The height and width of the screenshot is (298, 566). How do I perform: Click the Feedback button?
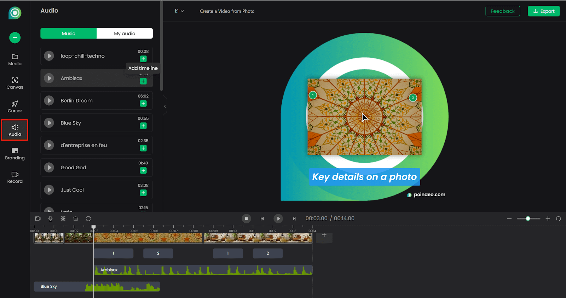[x=503, y=11]
